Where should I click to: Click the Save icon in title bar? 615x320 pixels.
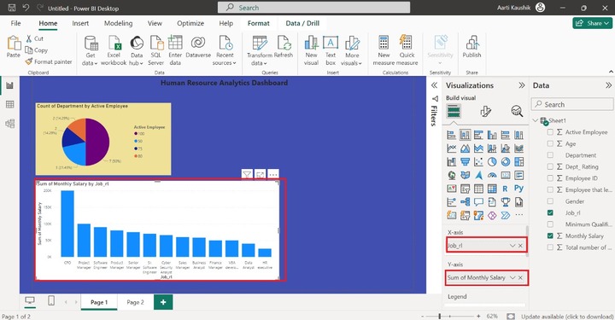pyautogui.click(x=12, y=8)
